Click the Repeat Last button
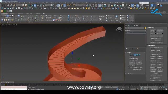Image resolution: width=168 pixels, height=94 pixels. (156, 48)
